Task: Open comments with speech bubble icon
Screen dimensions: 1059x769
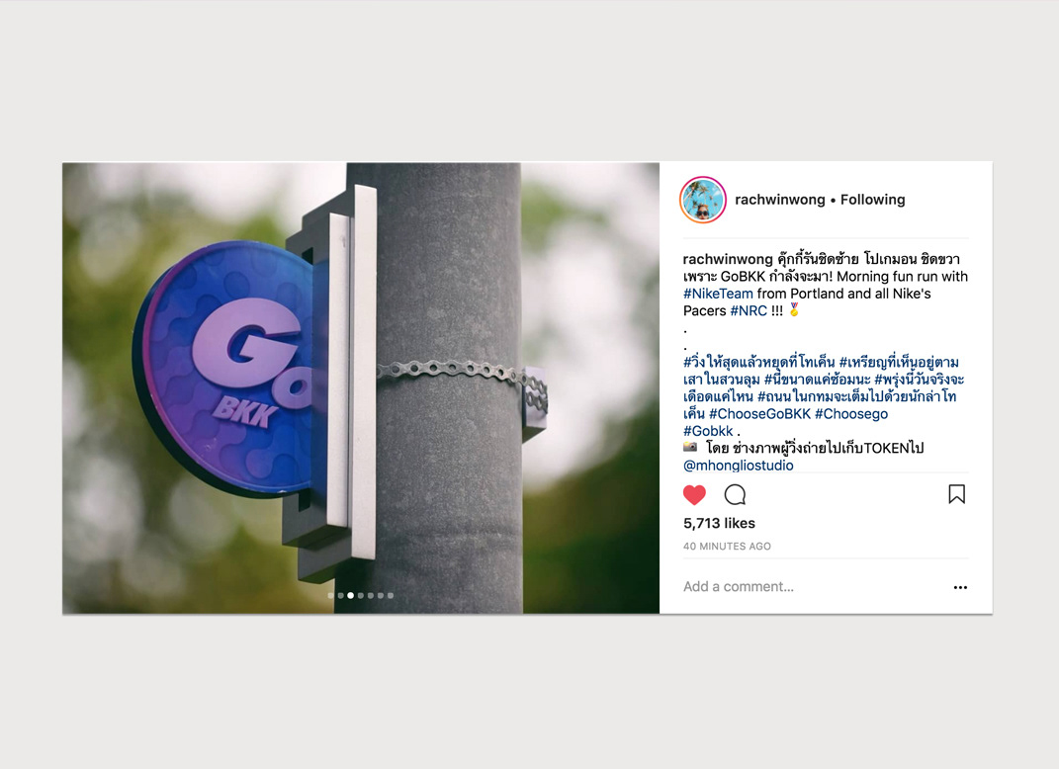Action: (735, 495)
